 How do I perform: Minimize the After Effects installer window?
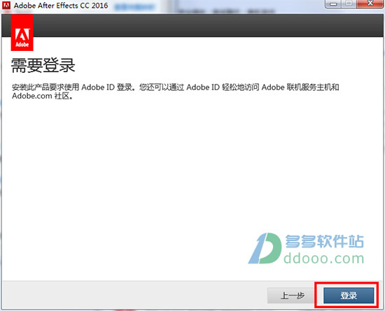click(x=333, y=4)
